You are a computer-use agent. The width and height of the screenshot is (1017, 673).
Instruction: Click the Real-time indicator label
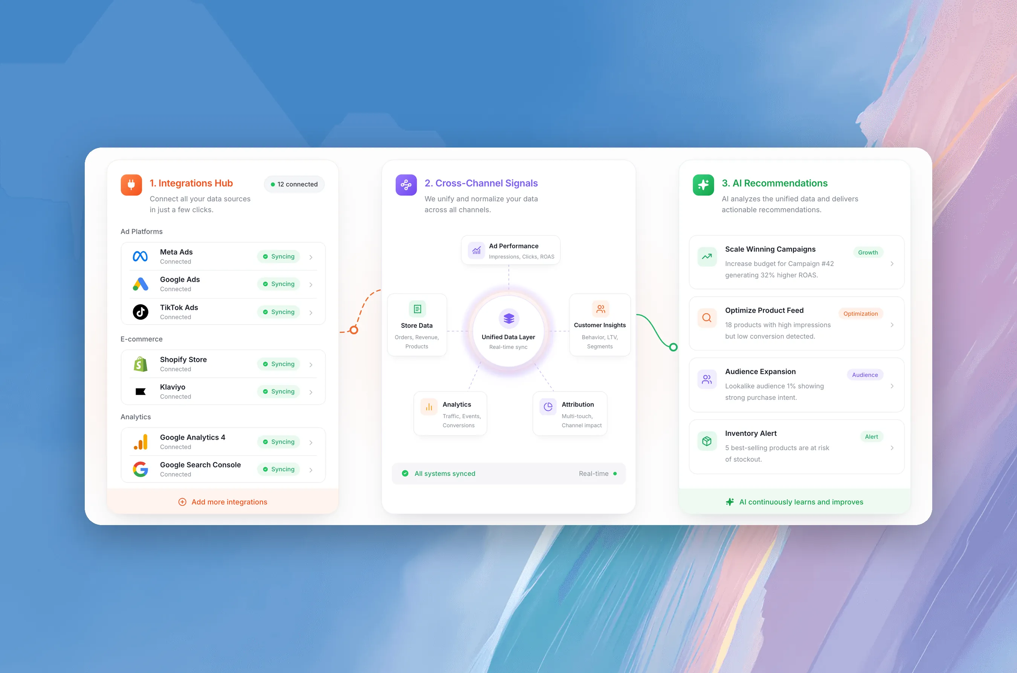(594, 474)
